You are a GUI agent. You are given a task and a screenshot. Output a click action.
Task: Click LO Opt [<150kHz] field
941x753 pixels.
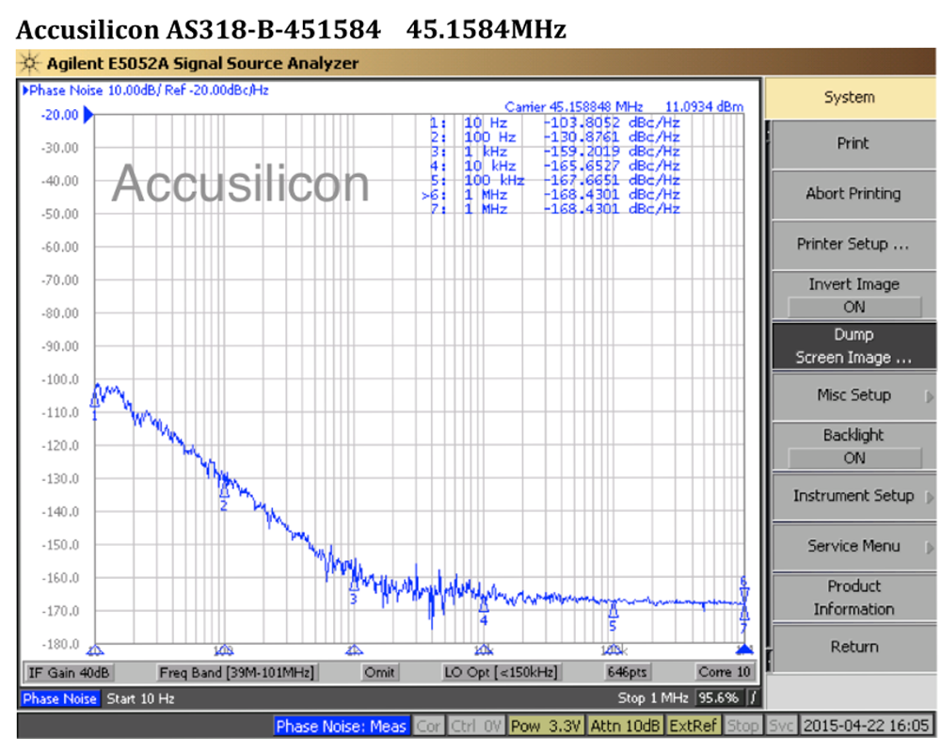tap(501, 673)
